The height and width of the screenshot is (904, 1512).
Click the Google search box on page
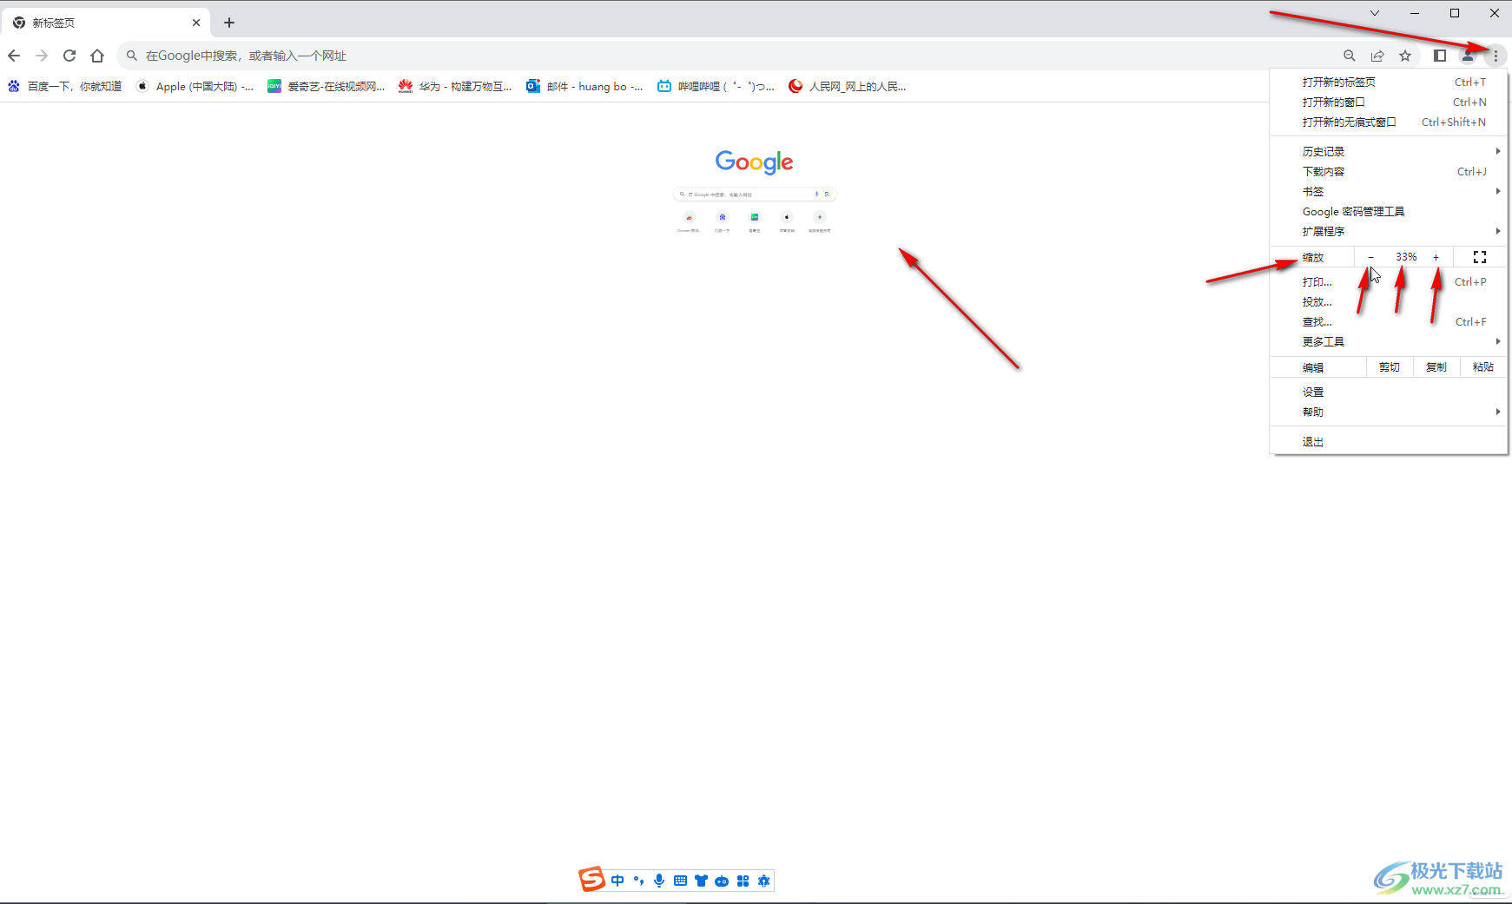[x=755, y=195]
